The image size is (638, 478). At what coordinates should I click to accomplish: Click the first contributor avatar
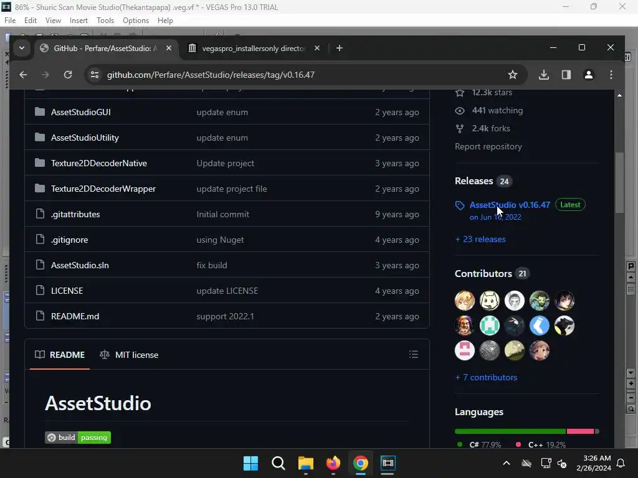click(x=465, y=301)
